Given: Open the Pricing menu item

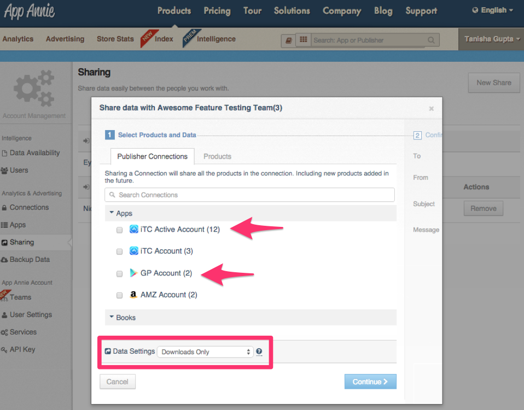Looking at the screenshot, I should 217,11.
